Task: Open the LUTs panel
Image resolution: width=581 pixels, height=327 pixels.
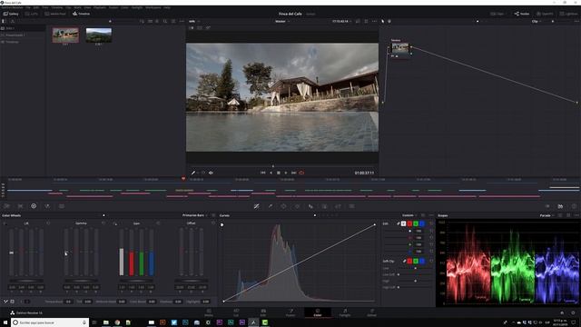Action: tap(32, 14)
